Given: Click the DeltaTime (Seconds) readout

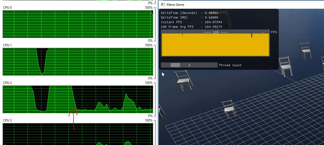Looking at the screenshot, I should [x=190, y=13].
